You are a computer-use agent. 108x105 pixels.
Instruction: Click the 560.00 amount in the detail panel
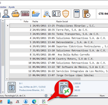[77, 90]
